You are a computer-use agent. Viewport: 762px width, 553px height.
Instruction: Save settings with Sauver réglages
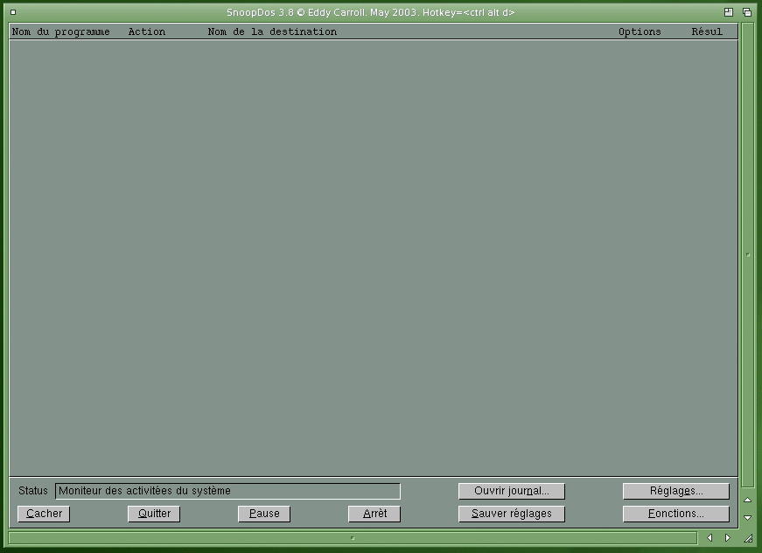[x=512, y=514]
